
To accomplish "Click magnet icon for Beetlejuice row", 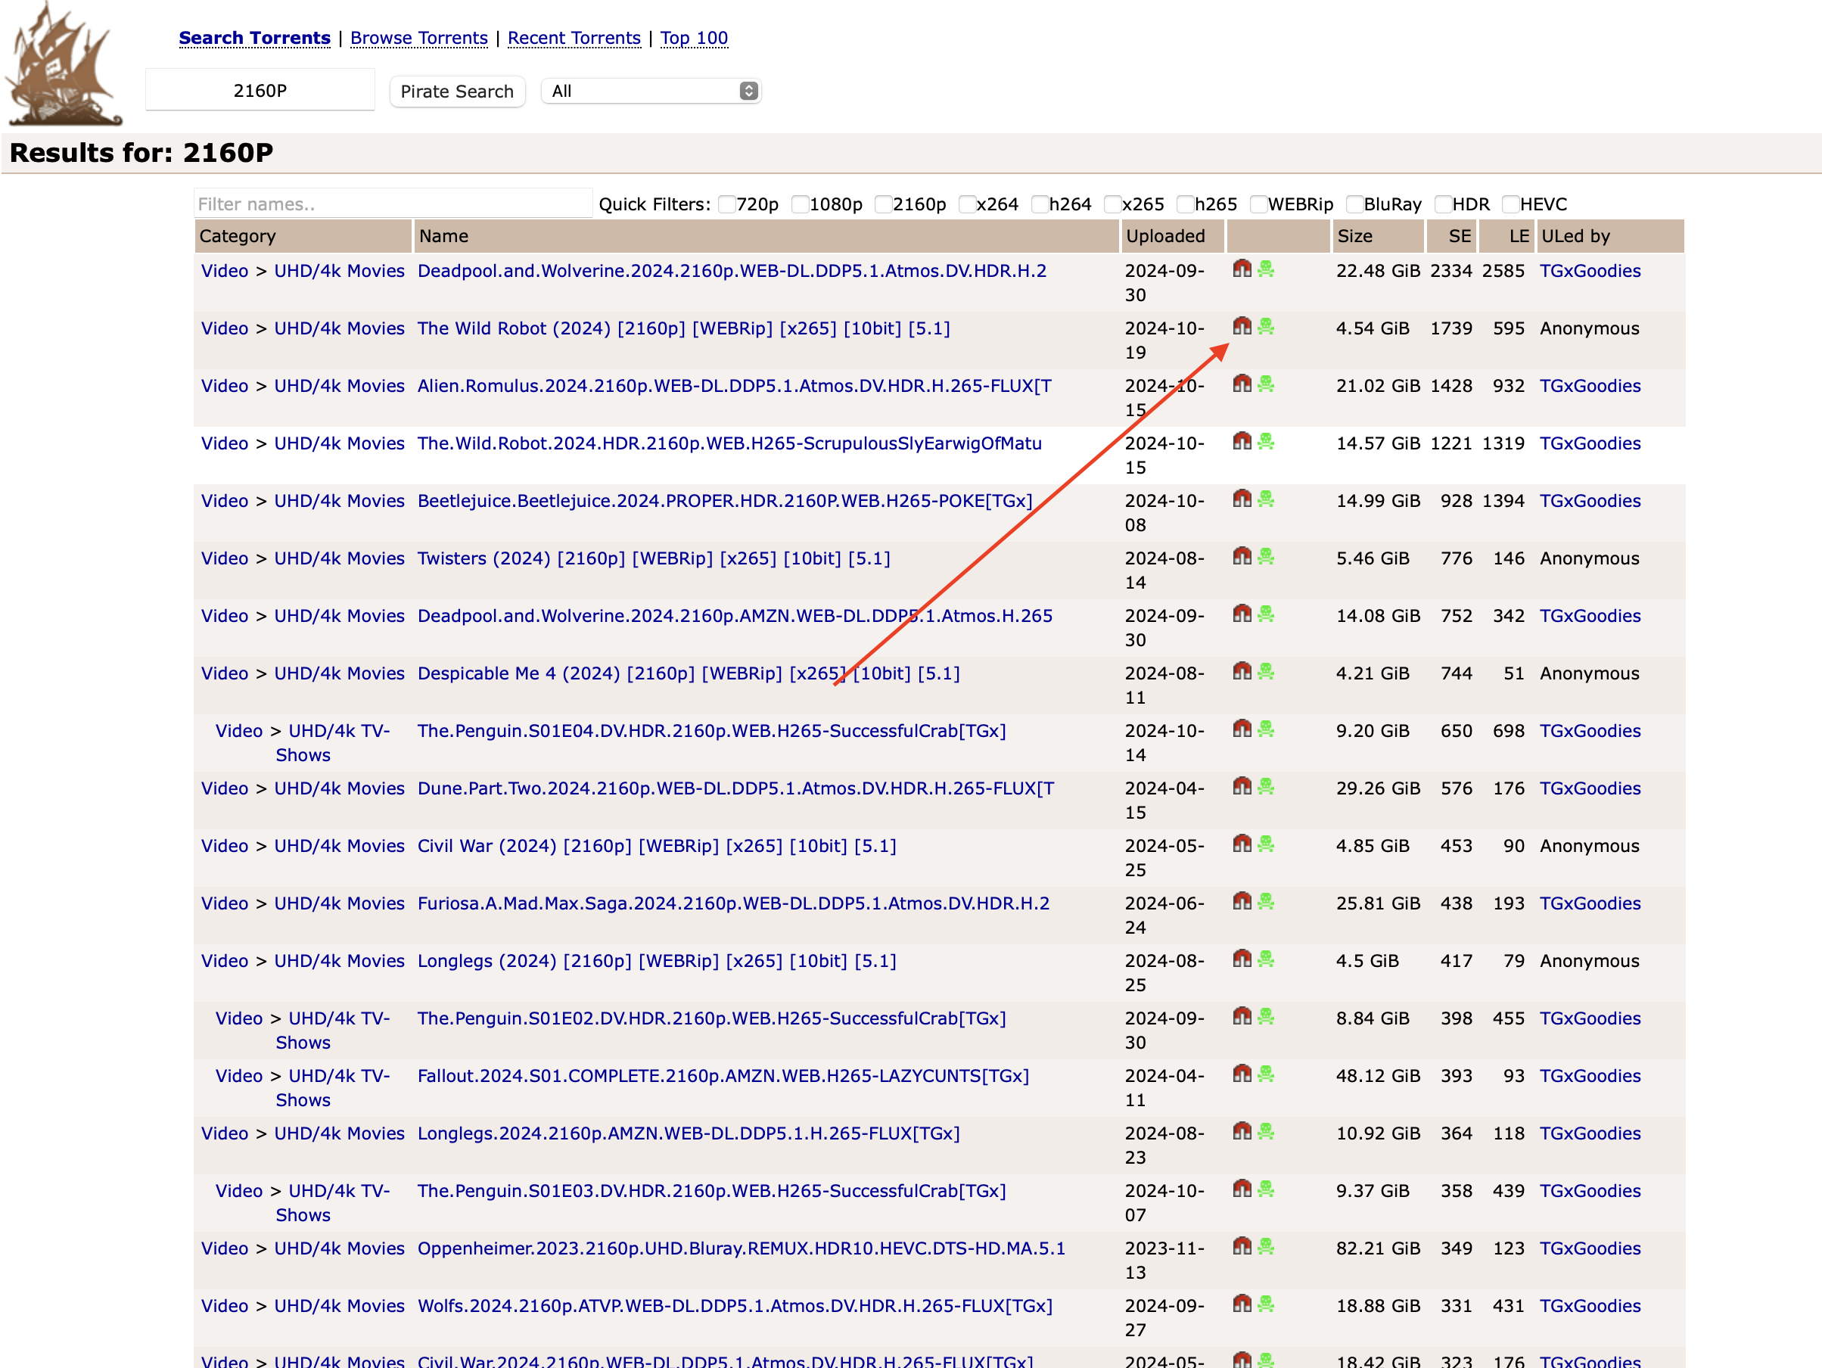I will pos(1242,499).
